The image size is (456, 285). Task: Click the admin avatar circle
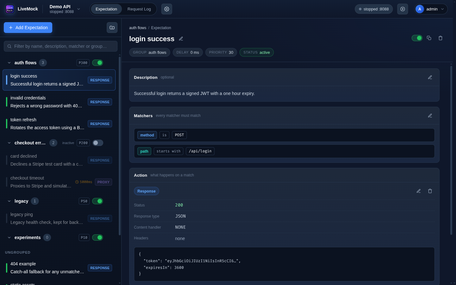point(420,9)
